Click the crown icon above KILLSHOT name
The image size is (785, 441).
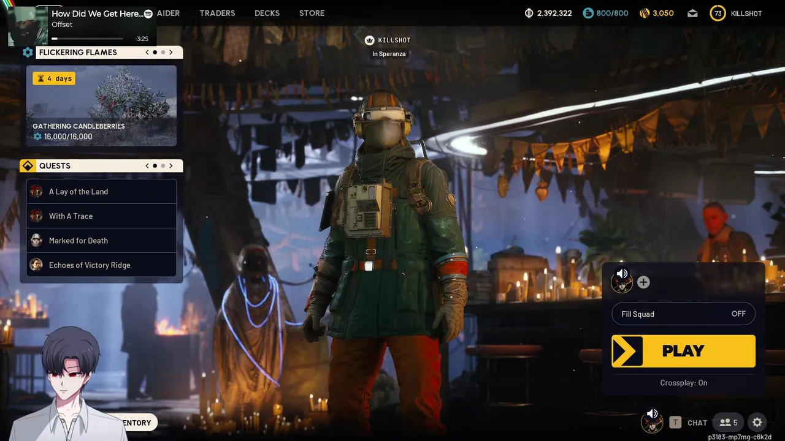click(x=369, y=40)
